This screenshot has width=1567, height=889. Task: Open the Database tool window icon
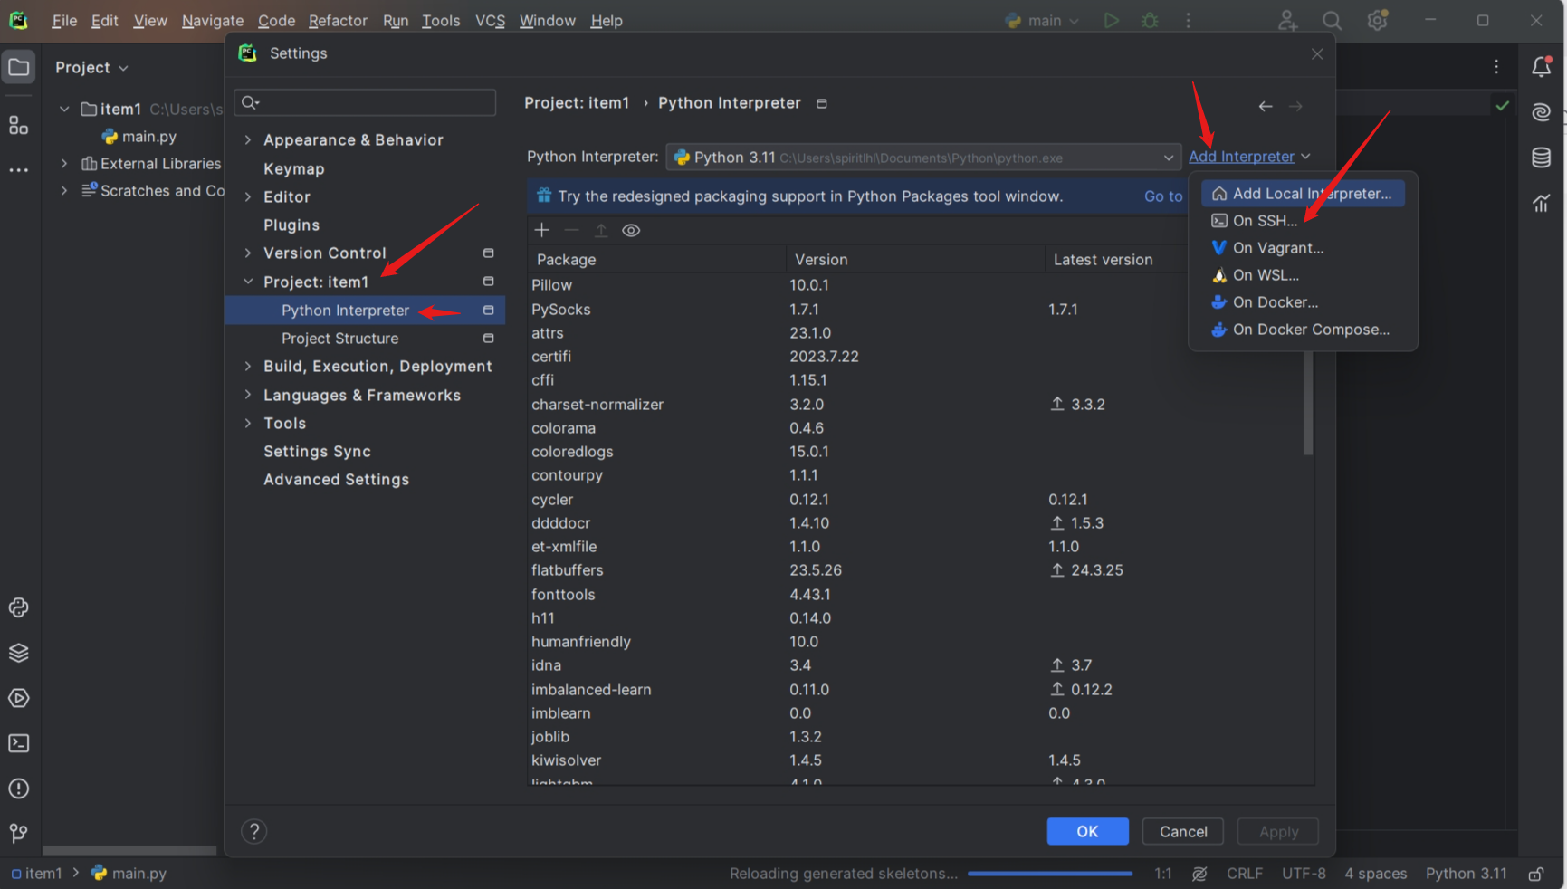(1542, 158)
